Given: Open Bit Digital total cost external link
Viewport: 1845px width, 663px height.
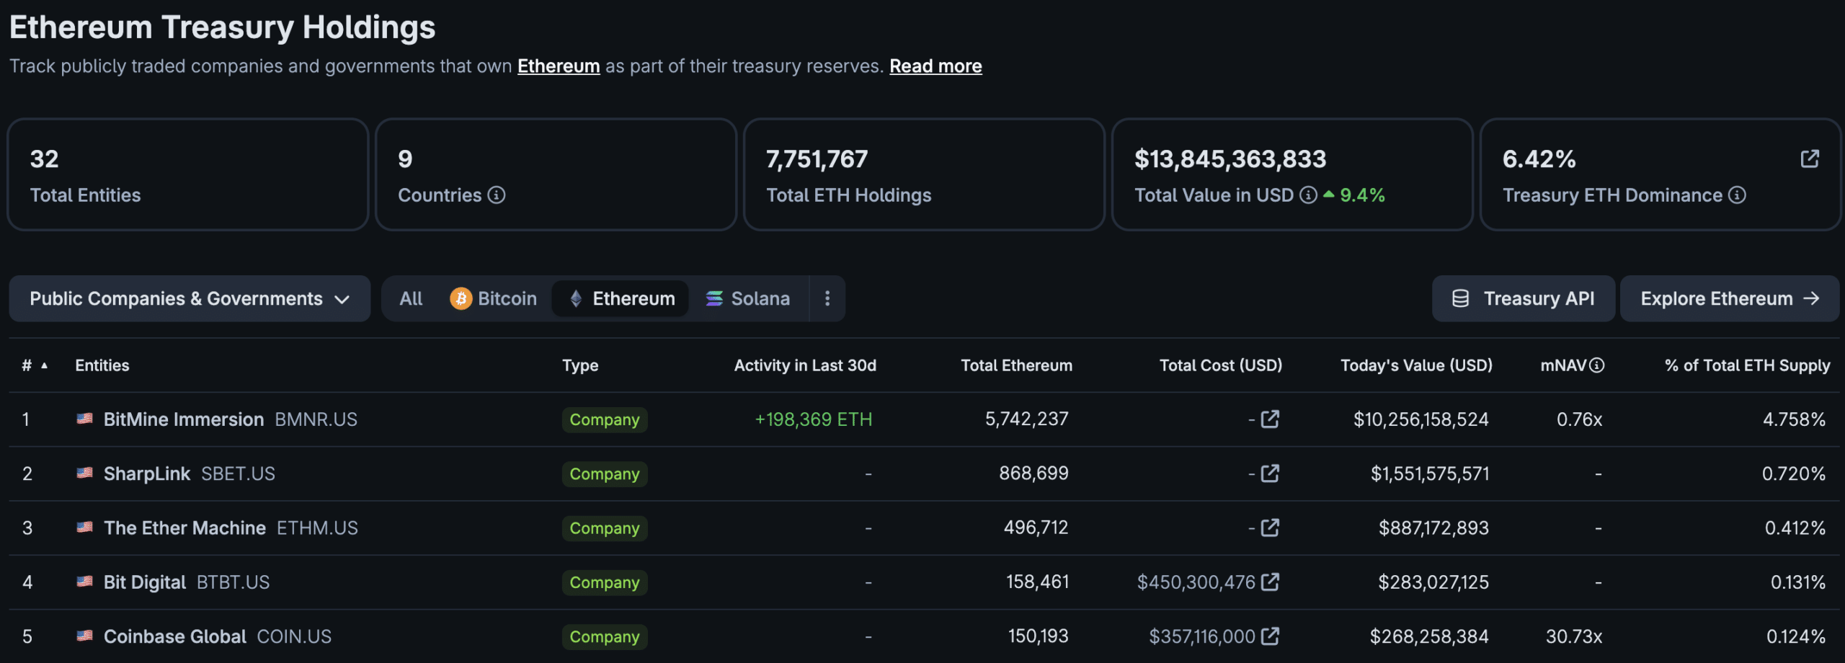Looking at the screenshot, I should click(1270, 582).
